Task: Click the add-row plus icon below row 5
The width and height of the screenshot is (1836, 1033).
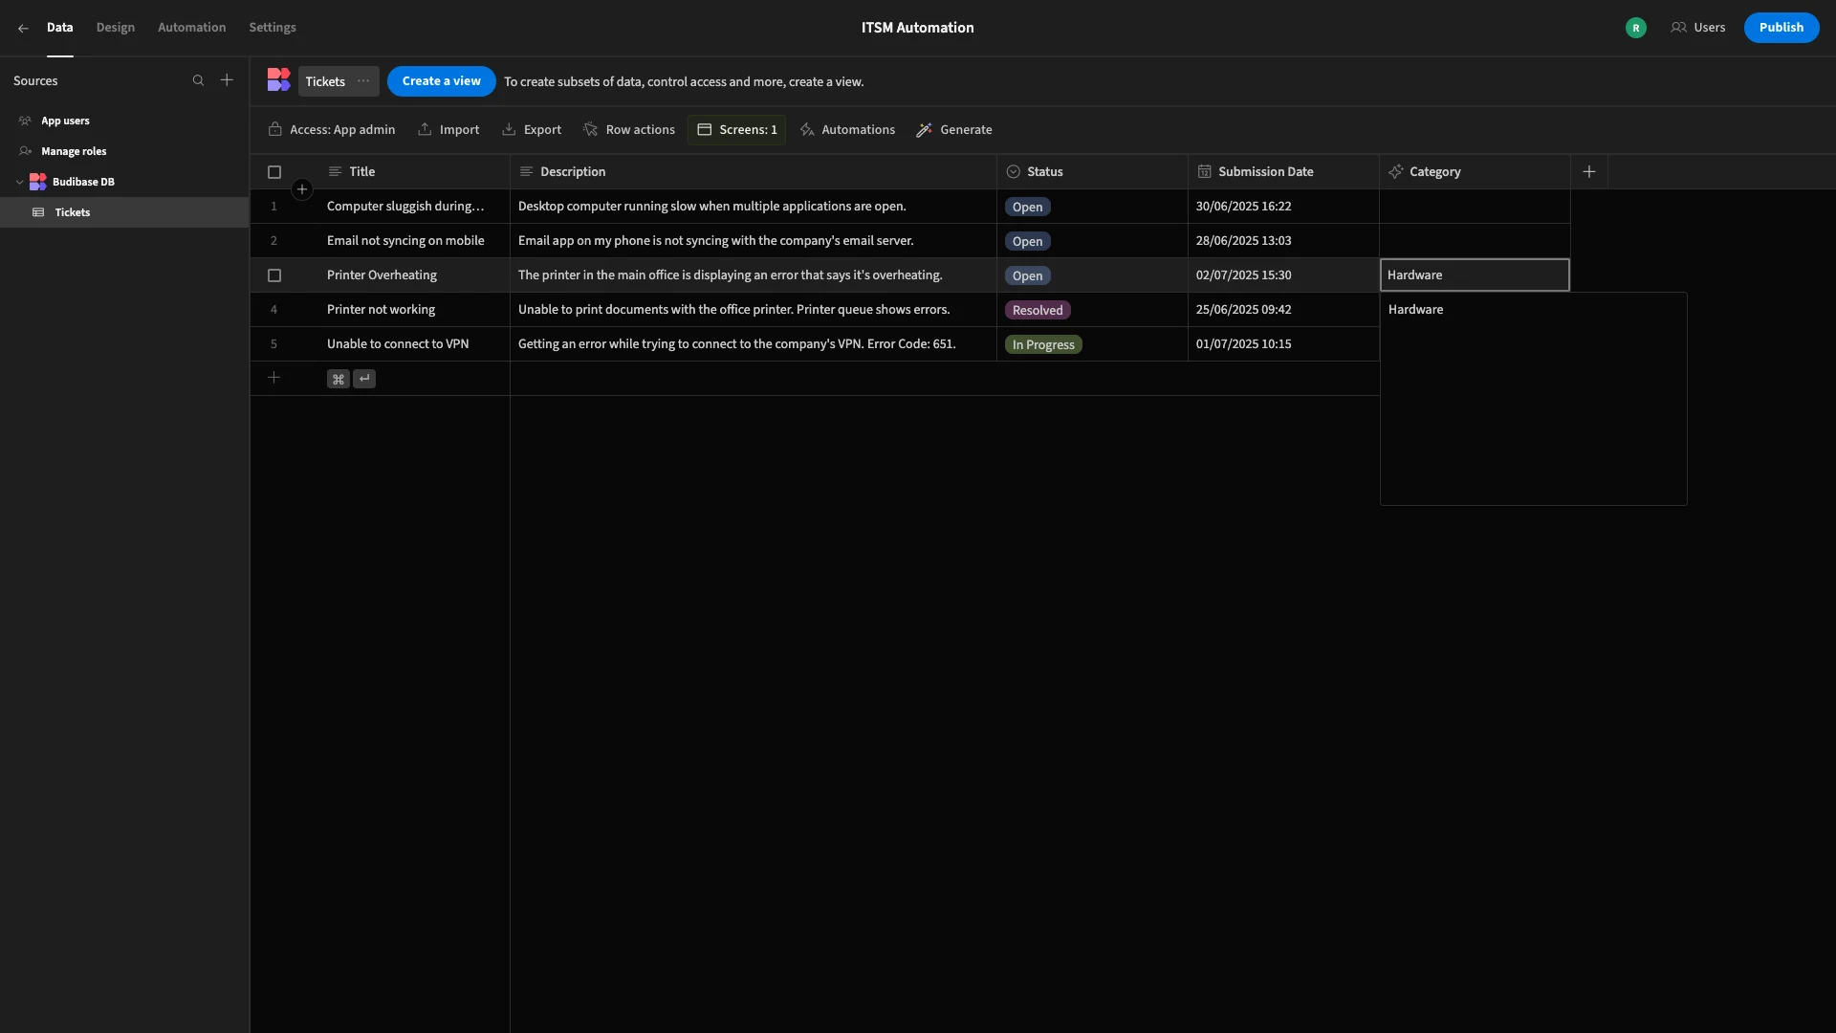Action: click(x=273, y=378)
